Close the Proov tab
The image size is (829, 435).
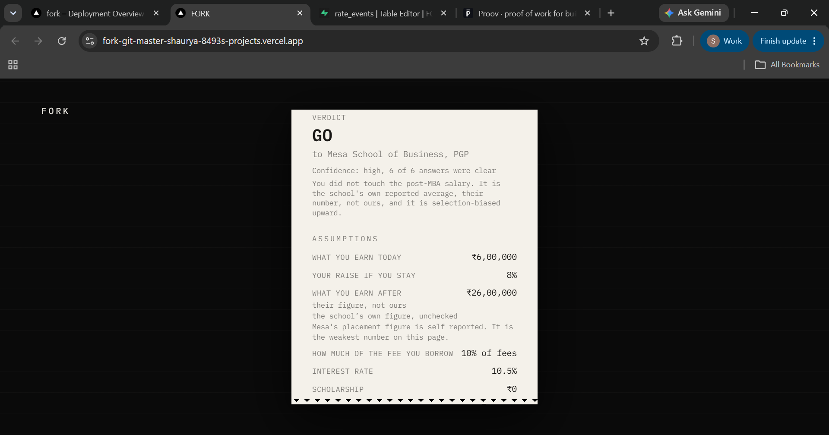click(x=587, y=13)
